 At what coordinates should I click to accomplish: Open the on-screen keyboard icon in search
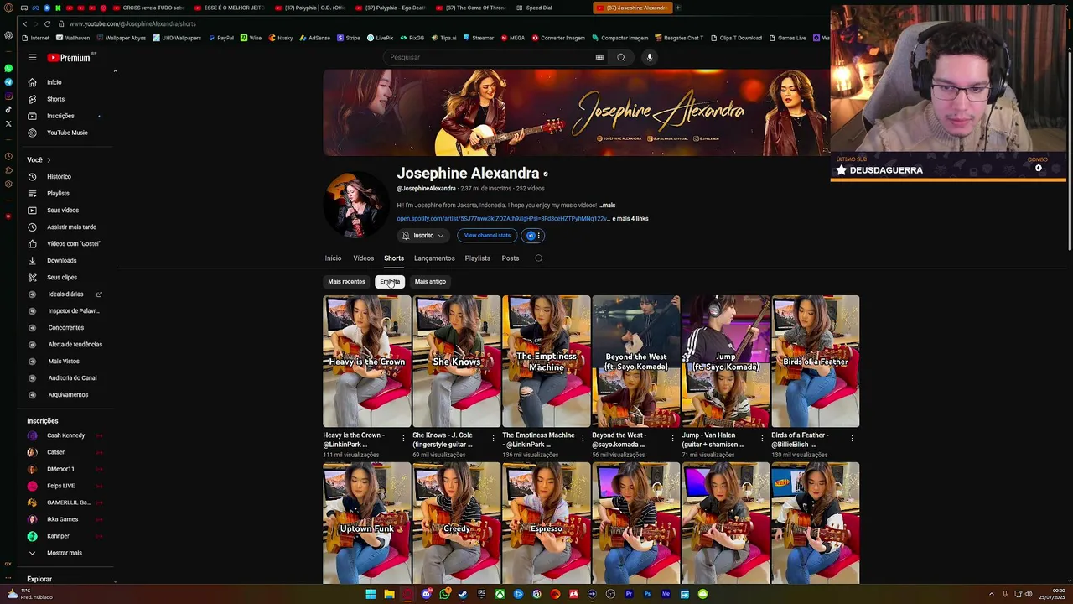pyautogui.click(x=599, y=57)
